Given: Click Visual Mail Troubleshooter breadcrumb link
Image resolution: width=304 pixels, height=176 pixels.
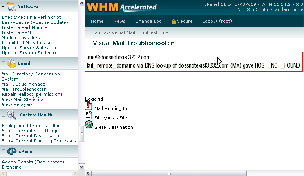Looking at the screenshot, I should pyautogui.click(x=141, y=32).
